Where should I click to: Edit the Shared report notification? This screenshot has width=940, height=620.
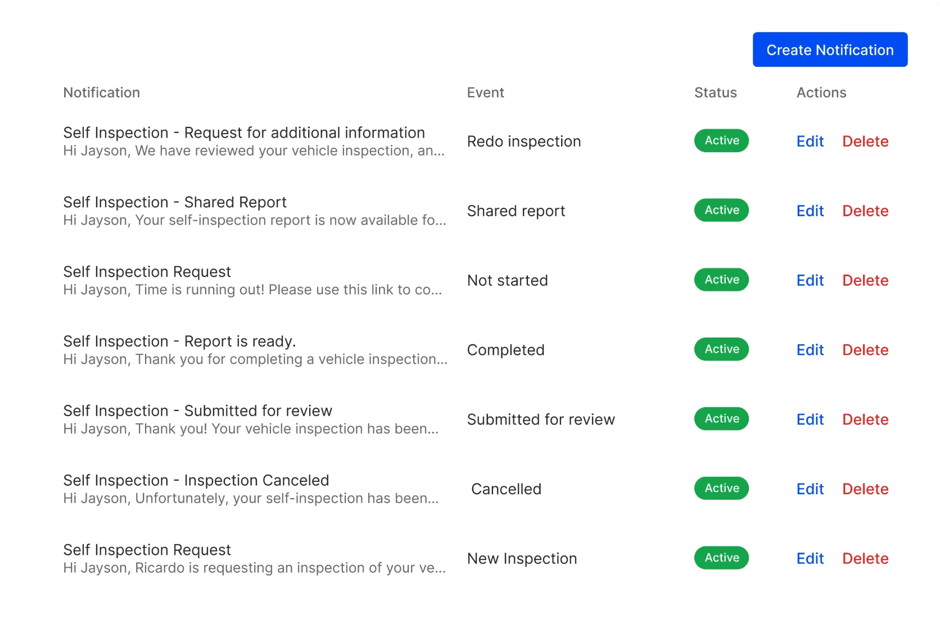[810, 211]
